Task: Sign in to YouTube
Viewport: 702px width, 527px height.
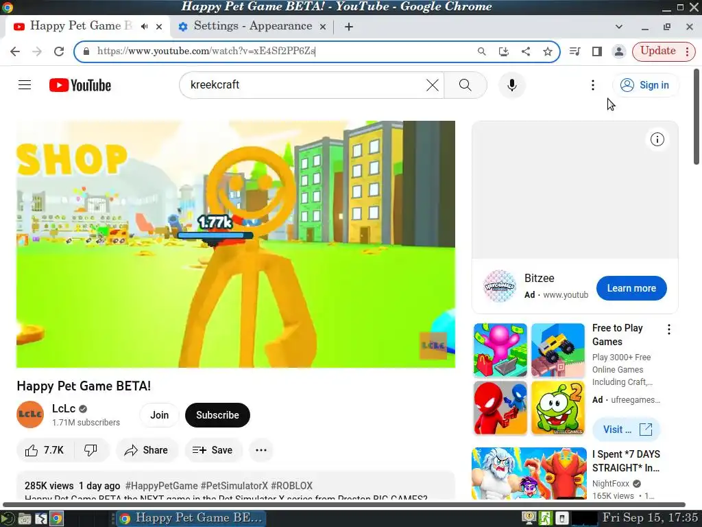Action: [x=644, y=84]
